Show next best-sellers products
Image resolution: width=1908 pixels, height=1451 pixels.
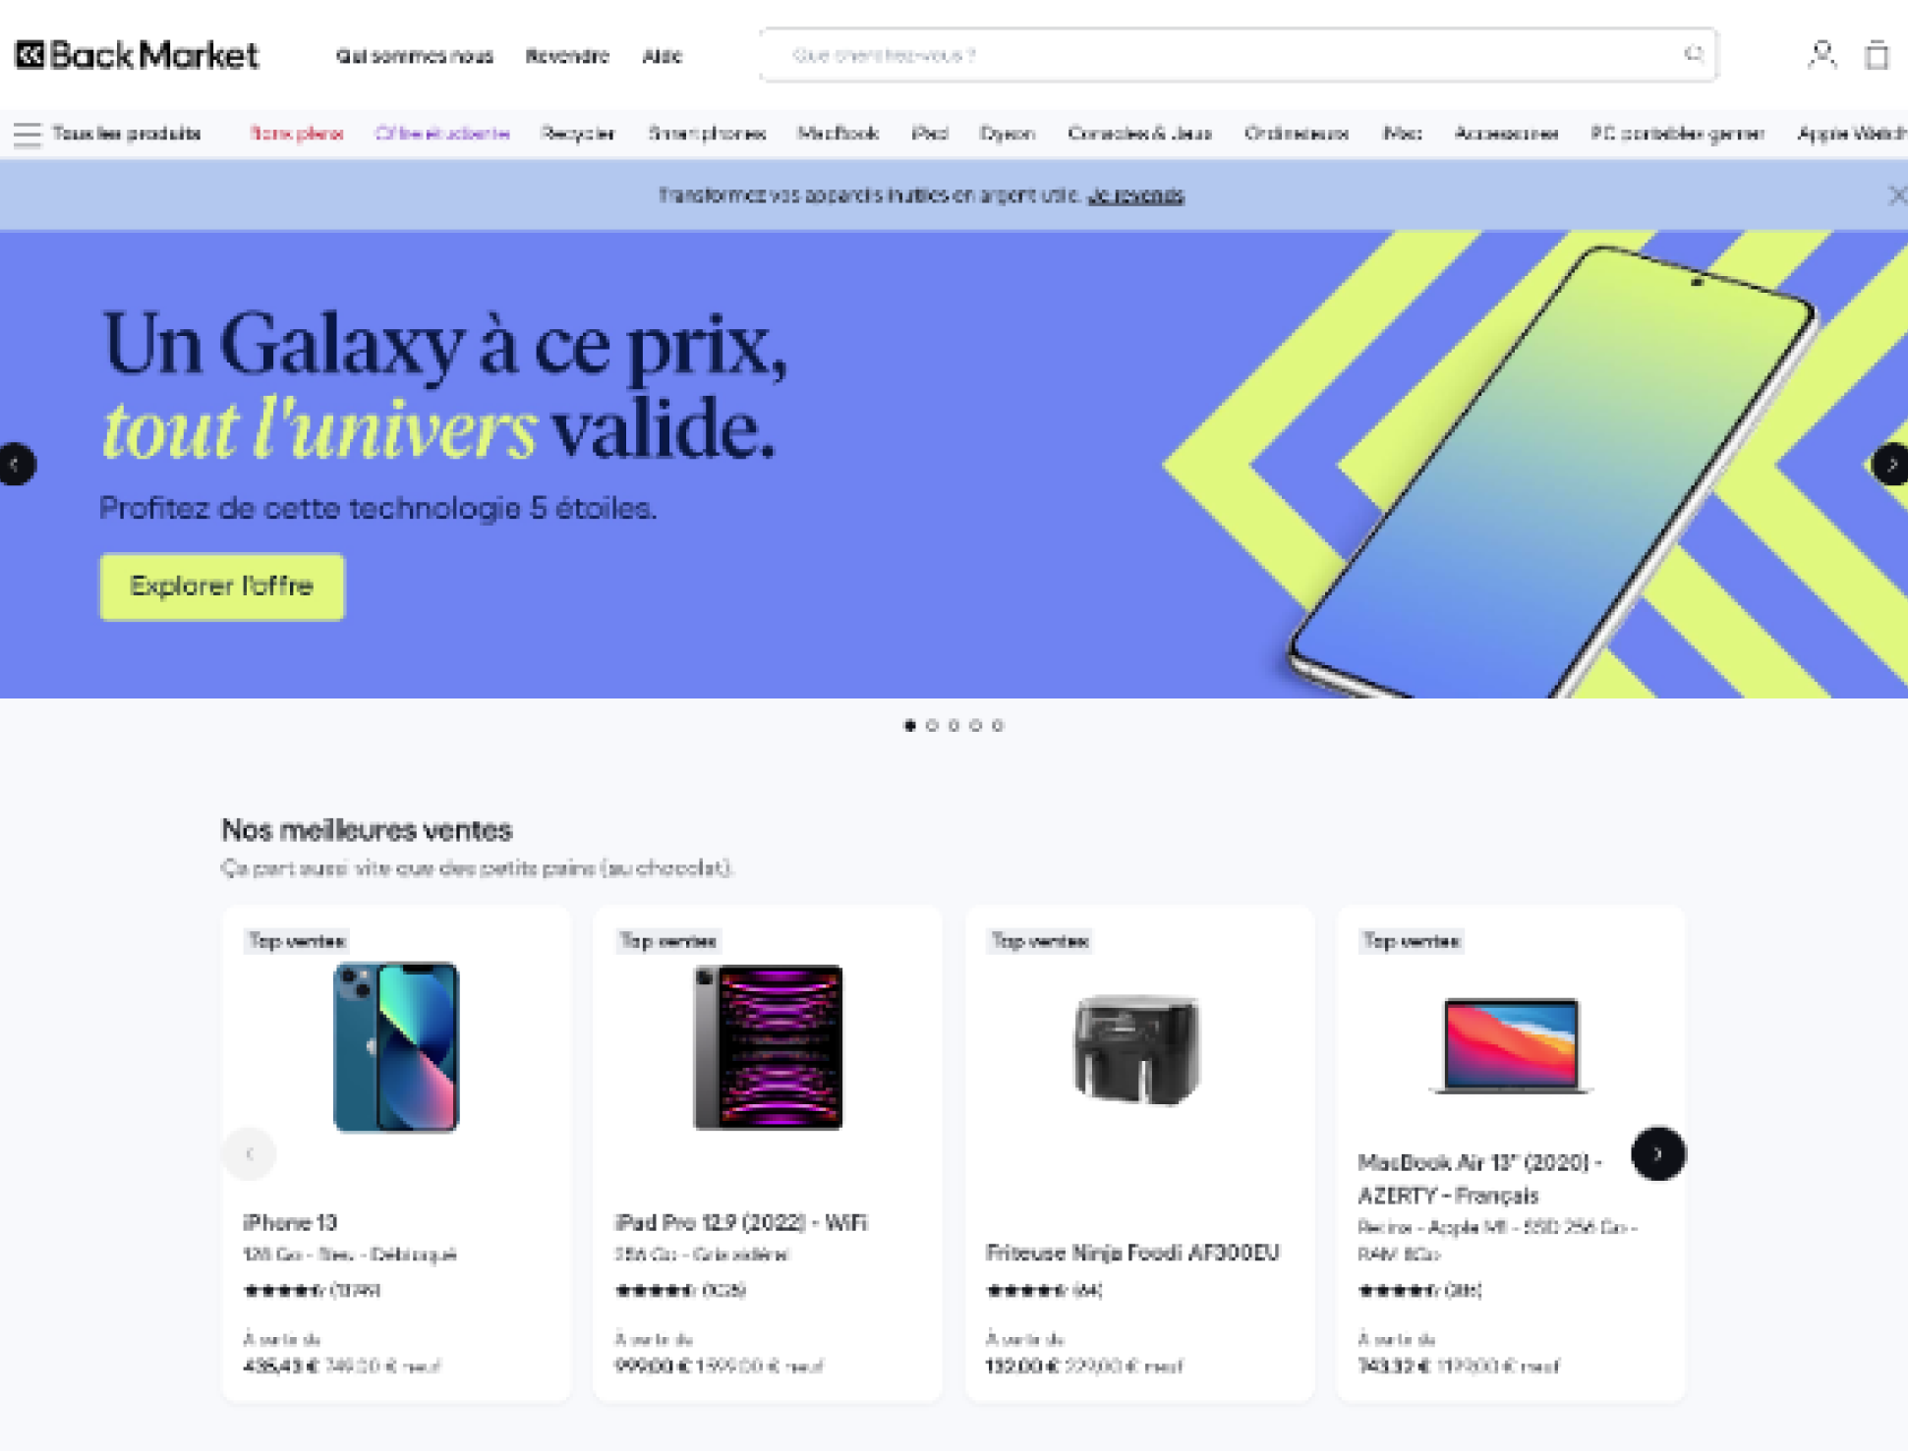pyautogui.click(x=1657, y=1153)
